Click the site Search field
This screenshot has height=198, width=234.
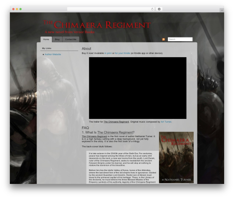coord(180,39)
